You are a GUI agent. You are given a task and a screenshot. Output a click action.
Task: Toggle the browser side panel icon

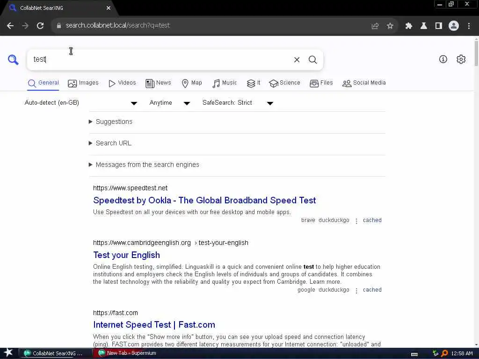coord(439,26)
